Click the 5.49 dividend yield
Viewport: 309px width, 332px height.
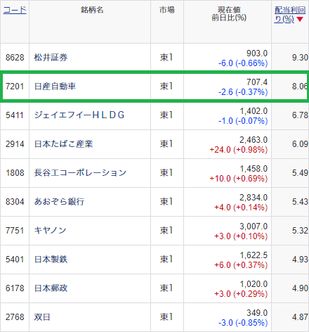coord(300,173)
